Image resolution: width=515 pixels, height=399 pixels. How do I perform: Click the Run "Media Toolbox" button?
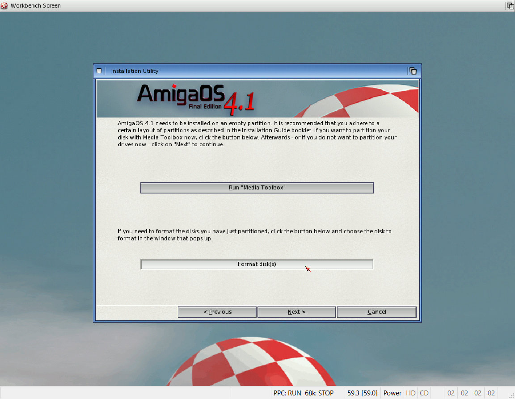(257, 188)
